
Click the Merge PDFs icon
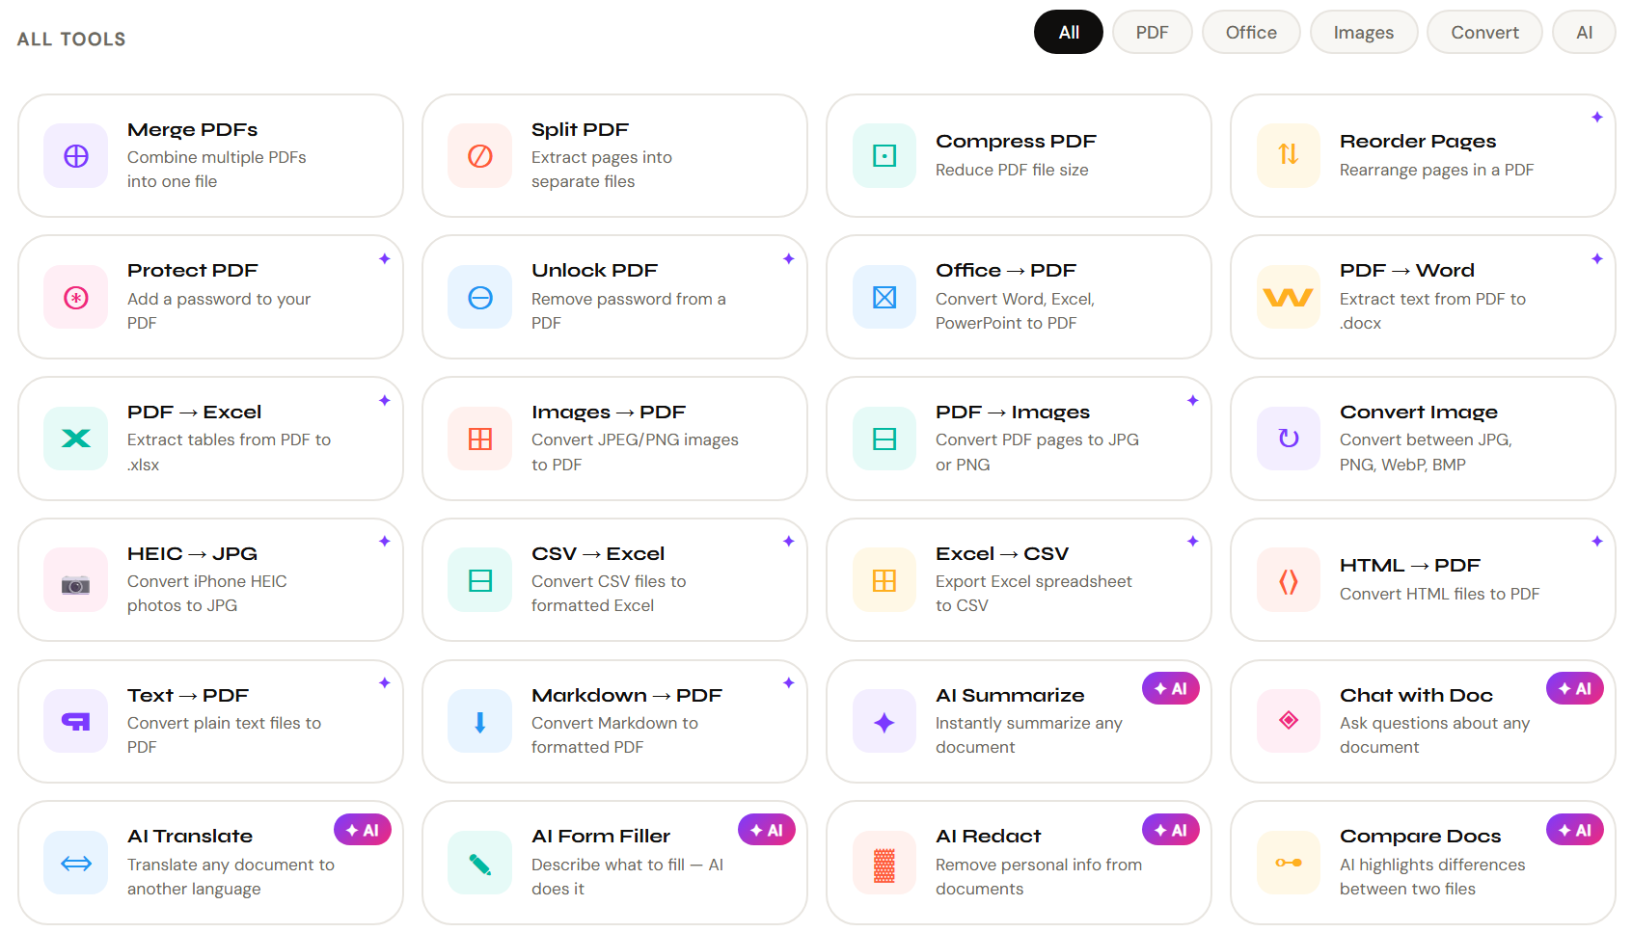[76, 156]
